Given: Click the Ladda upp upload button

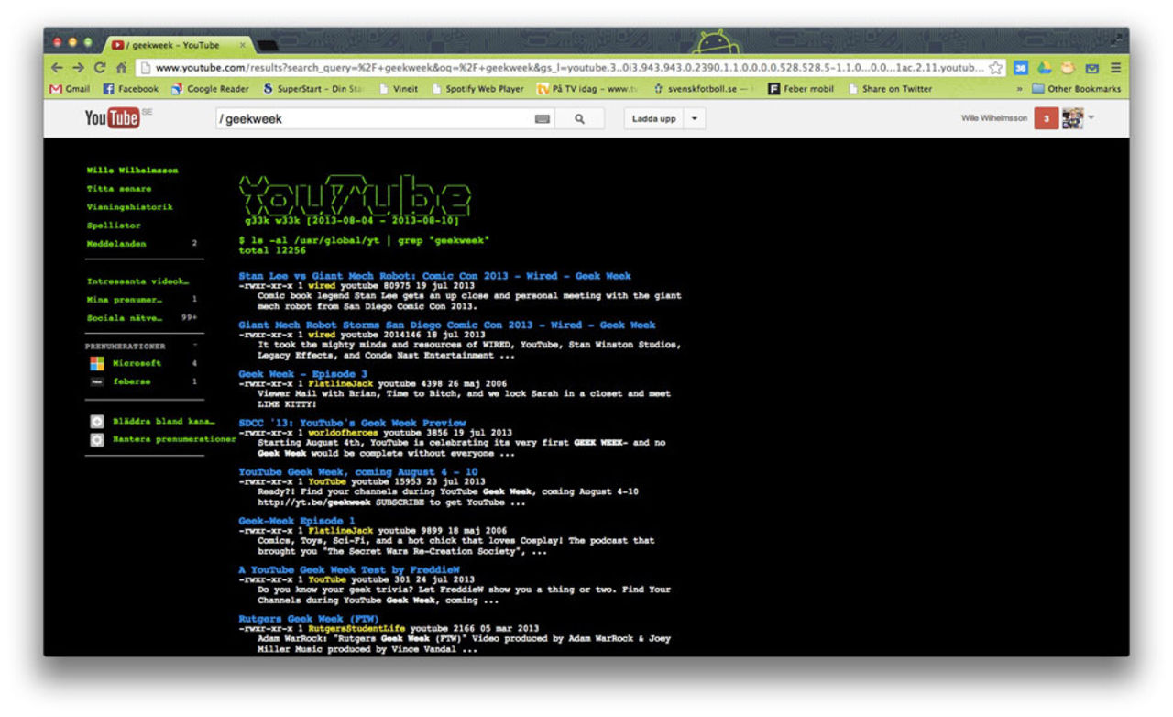Looking at the screenshot, I should 653,118.
